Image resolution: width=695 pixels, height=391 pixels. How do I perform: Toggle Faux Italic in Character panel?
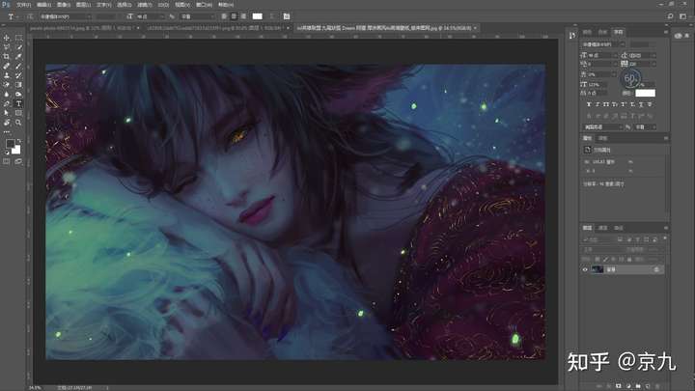click(x=598, y=104)
